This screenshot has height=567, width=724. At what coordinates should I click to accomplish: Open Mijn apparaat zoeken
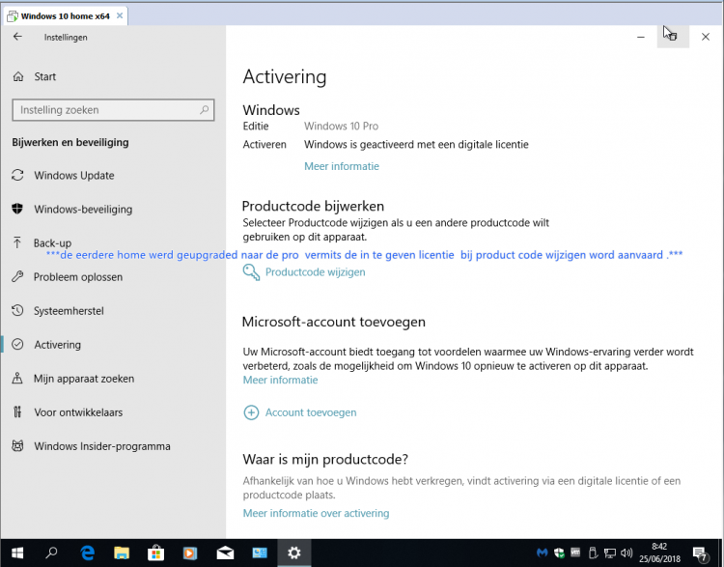coord(83,379)
